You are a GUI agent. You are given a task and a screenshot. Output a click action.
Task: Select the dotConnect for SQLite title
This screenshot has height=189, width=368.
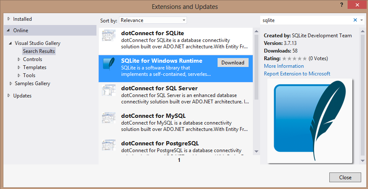tap(153, 33)
